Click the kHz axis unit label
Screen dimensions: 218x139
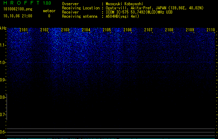pyautogui.click(x=3, y=28)
